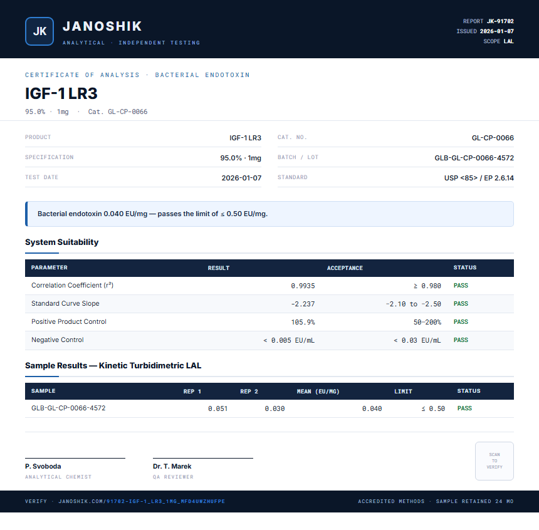
Task: Click the JANOSHIK company name in the header
Action: click(102, 26)
